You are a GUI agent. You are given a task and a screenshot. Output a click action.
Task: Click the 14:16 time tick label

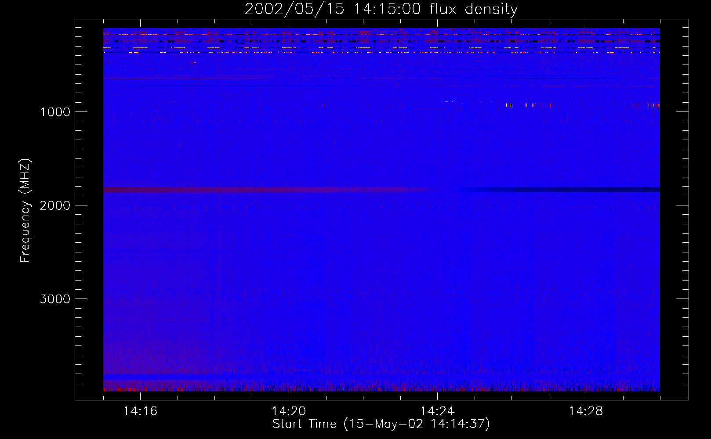pyautogui.click(x=140, y=411)
